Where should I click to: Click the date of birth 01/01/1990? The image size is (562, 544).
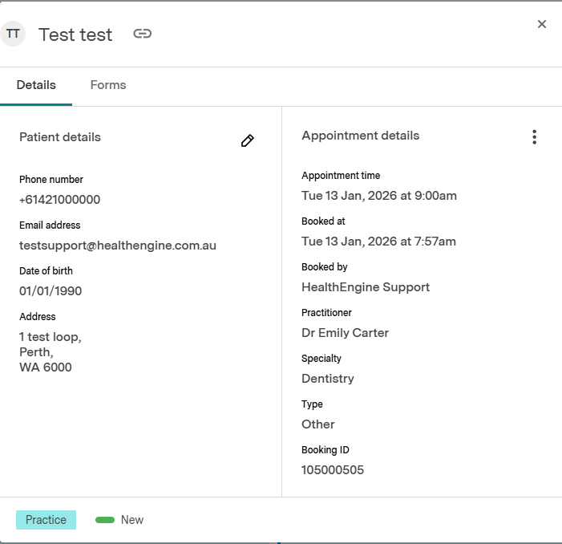[51, 291]
